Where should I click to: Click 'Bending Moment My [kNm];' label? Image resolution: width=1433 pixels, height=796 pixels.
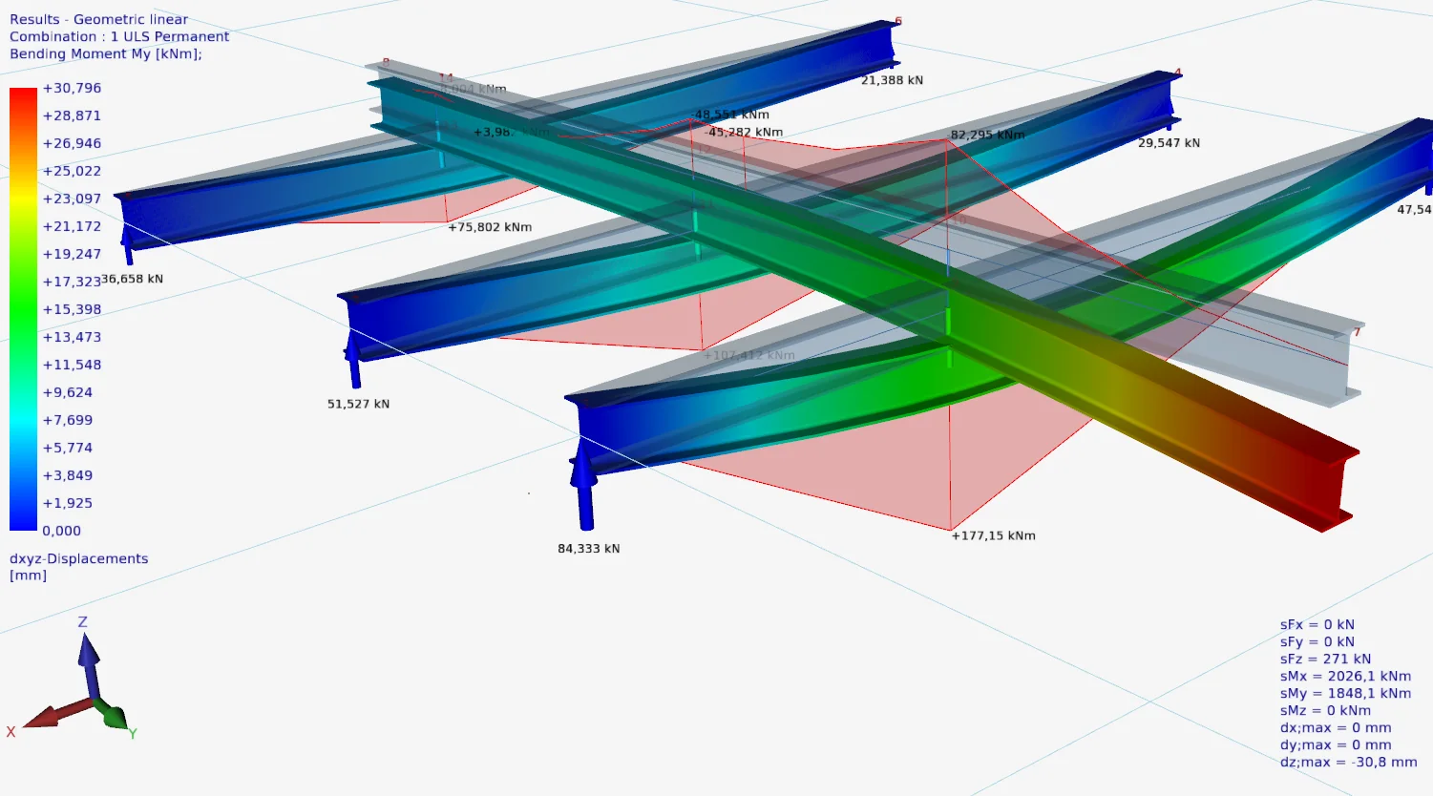coord(106,53)
